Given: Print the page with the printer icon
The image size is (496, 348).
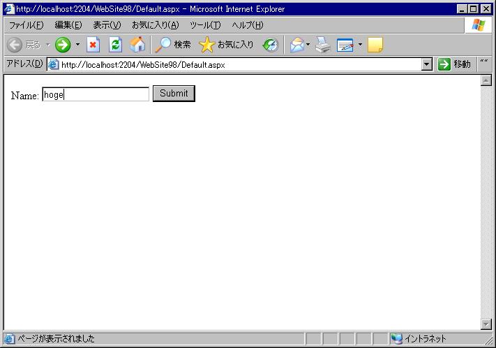Looking at the screenshot, I should [323, 45].
